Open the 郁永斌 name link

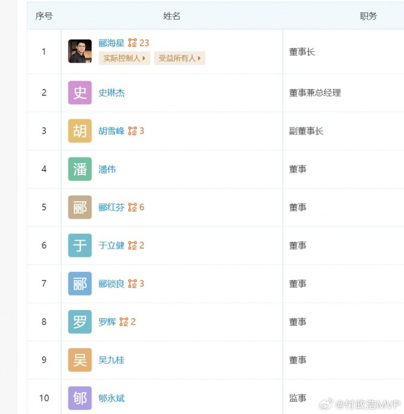click(x=111, y=398)
